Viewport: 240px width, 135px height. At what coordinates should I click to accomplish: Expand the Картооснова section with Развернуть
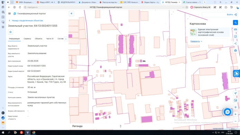(196, 41)
